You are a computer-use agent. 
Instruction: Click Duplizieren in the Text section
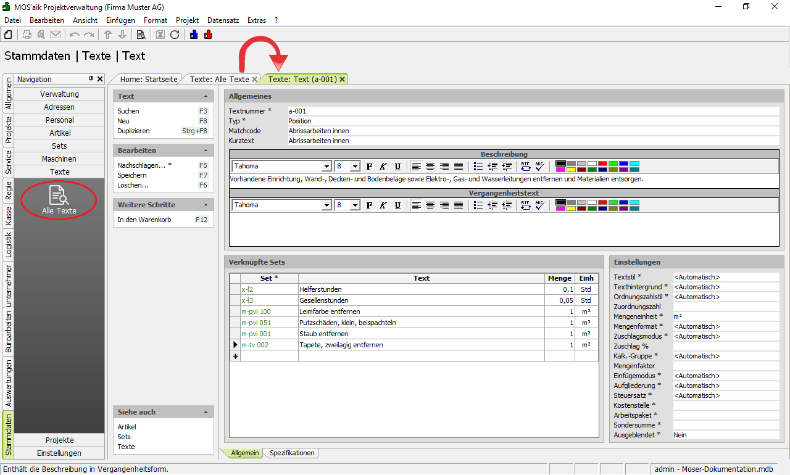tap(133, 131)
